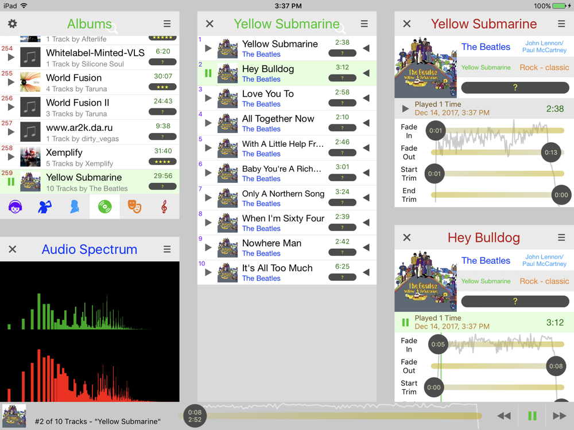Open the Hey Bulldog detail panel menu

pos(561,238)
